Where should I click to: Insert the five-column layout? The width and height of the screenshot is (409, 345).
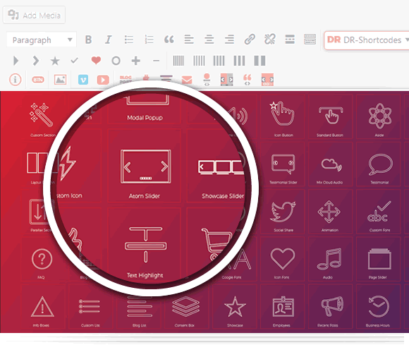tap(199, 61)
